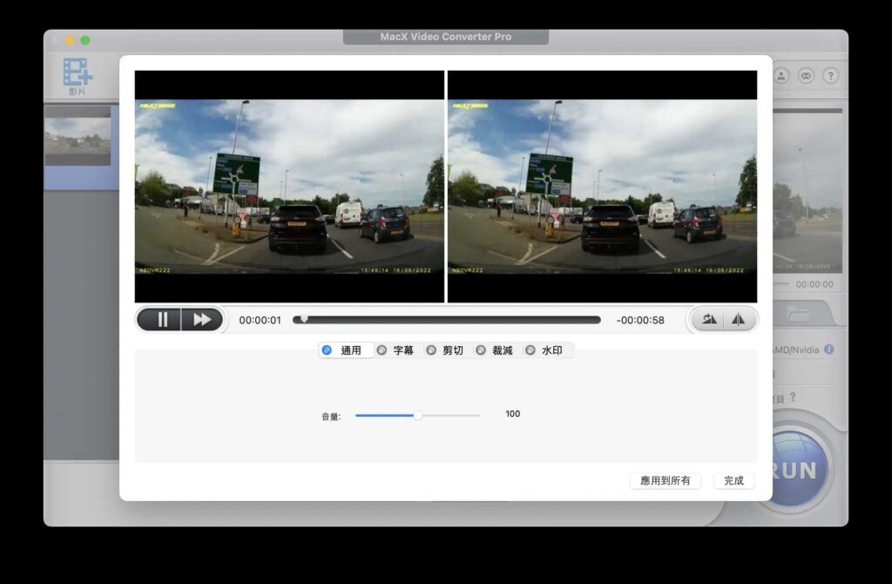Click the add video (影片) icon
Screen dimensions: 892x584
(78, 76)
